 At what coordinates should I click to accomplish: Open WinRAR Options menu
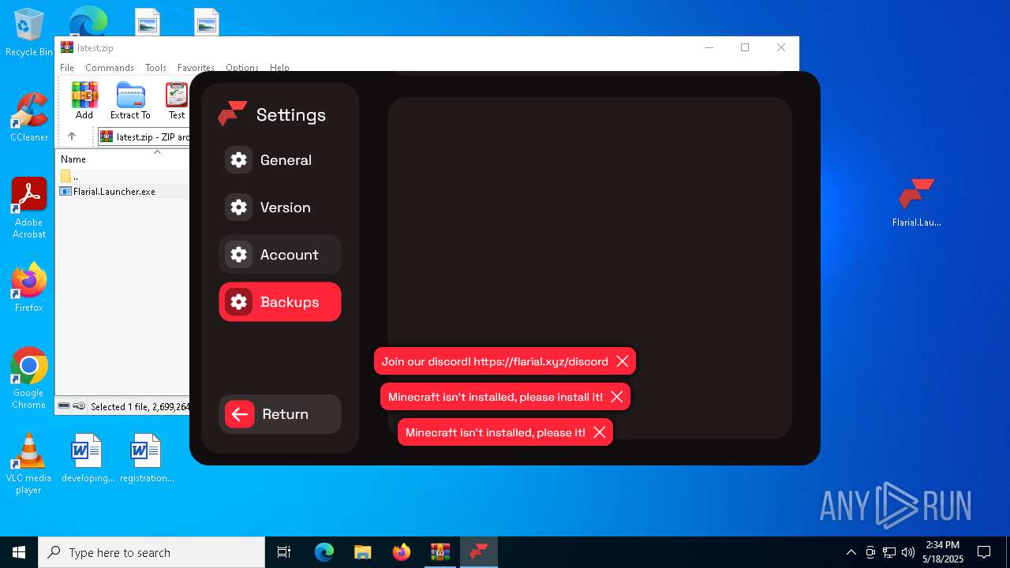click(242, 68)
